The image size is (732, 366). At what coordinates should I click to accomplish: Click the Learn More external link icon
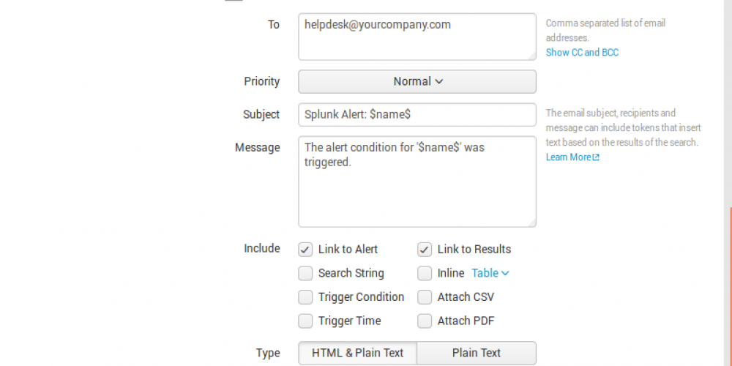596,157
